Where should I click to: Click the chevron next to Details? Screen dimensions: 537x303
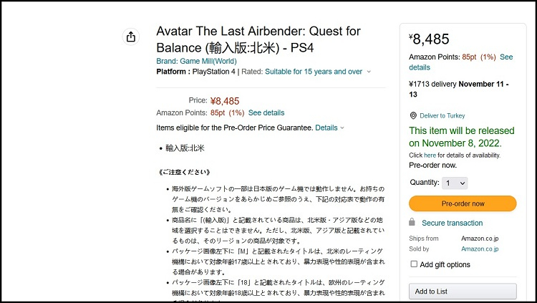[342, 128]
